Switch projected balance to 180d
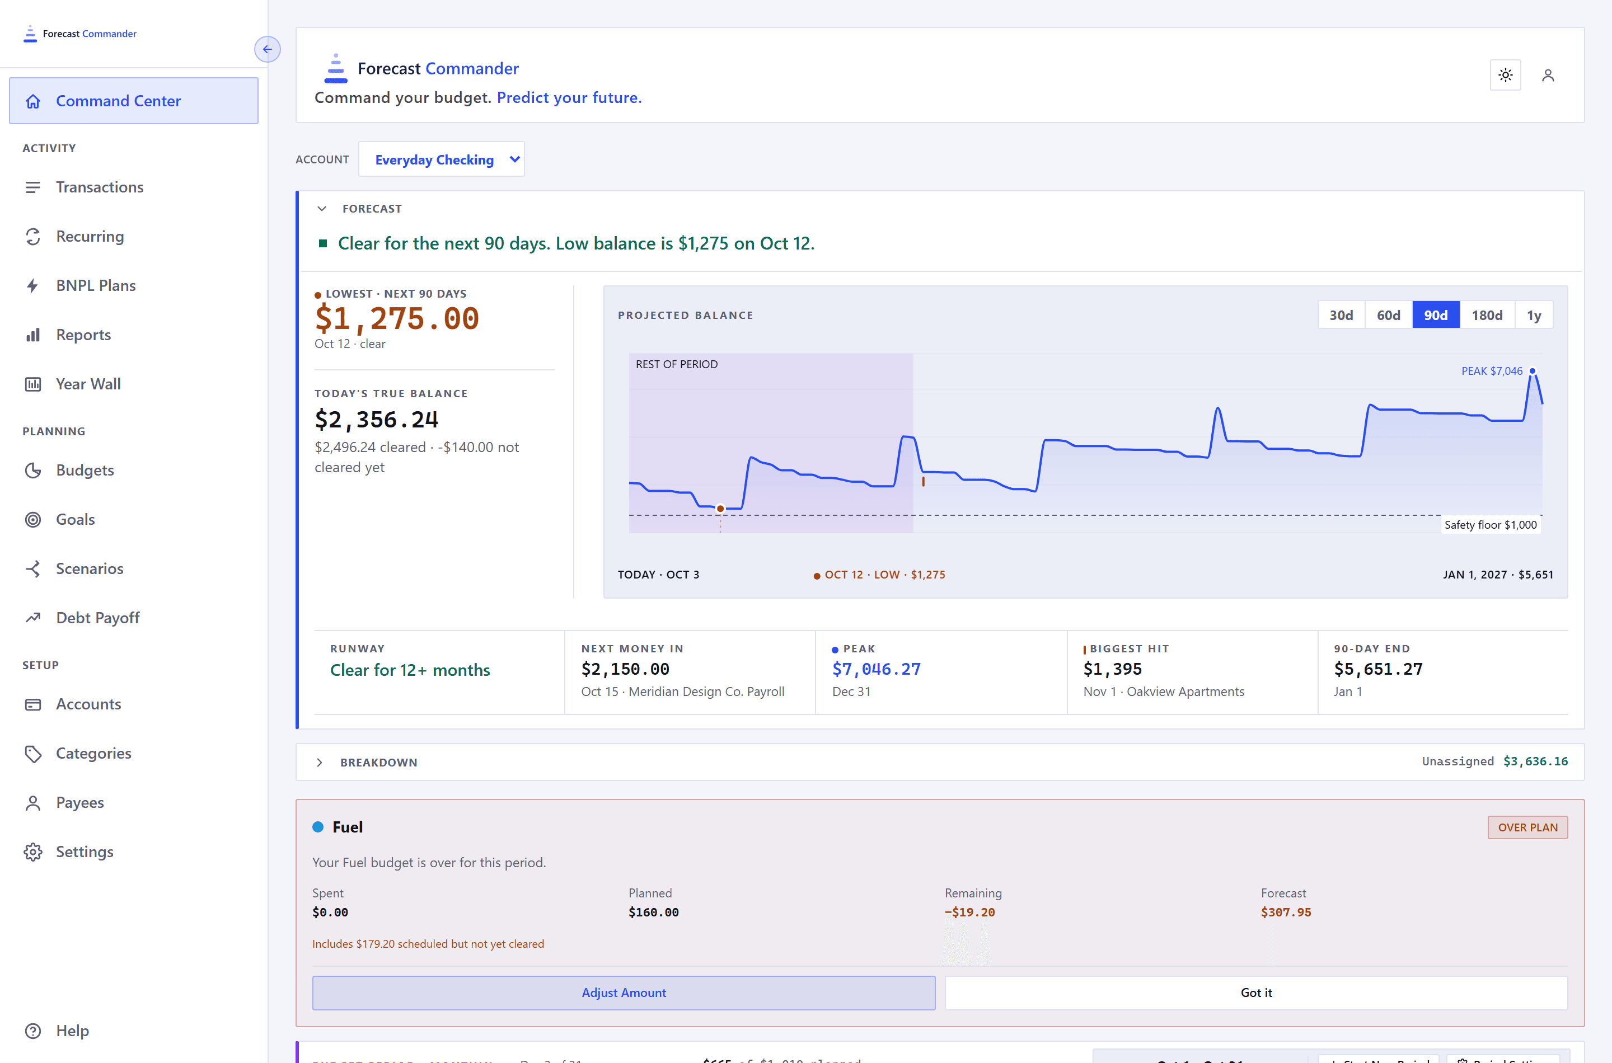The width and height of the screenshot is (1612, 1063). (1487, 315)
